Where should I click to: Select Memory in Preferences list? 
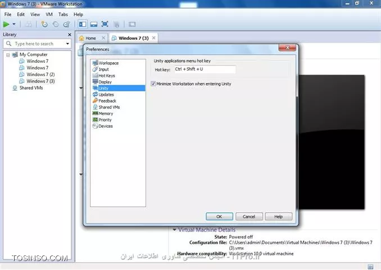(x=106, y=113)
